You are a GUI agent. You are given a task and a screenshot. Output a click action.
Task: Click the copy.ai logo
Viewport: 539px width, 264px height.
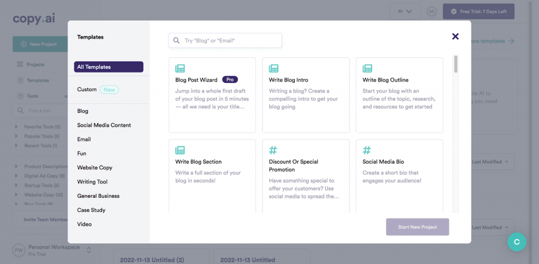click(34, 18)
